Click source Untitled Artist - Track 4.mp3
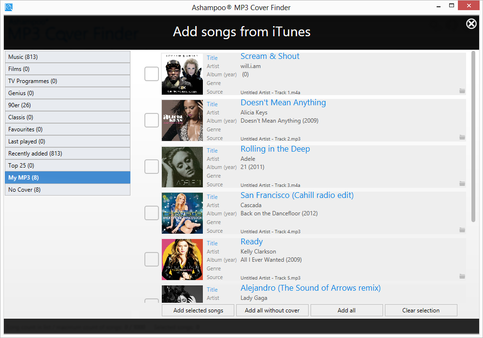The height and width of the screenshot is (338, 483). (270, 231)
